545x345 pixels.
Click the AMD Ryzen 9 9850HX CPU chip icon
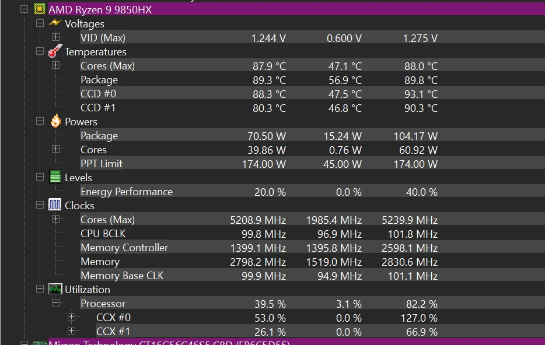(x=40, y=9)
